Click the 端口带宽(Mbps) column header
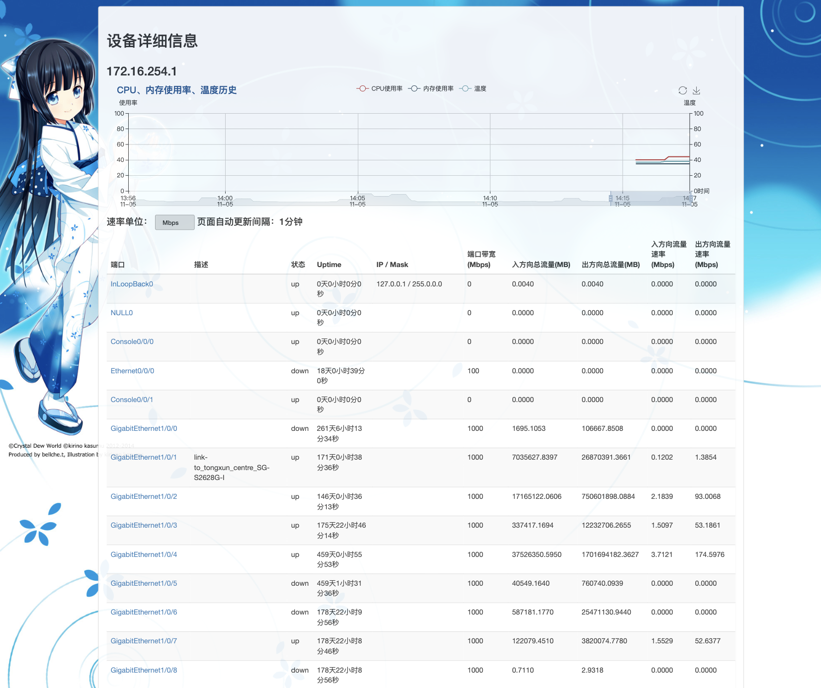Screen dimensions: 821x688 [481, 259]
